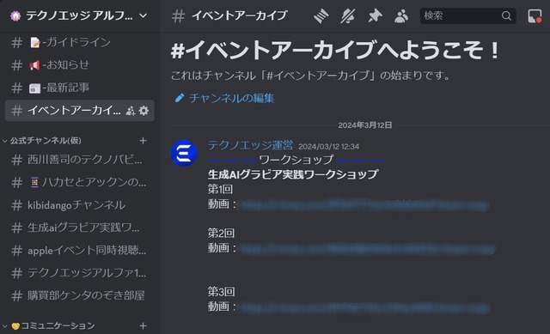This screenshot has height=334, width=550.
Task: Open the テクノエッジアルファ1... channel
Action: 80,273
